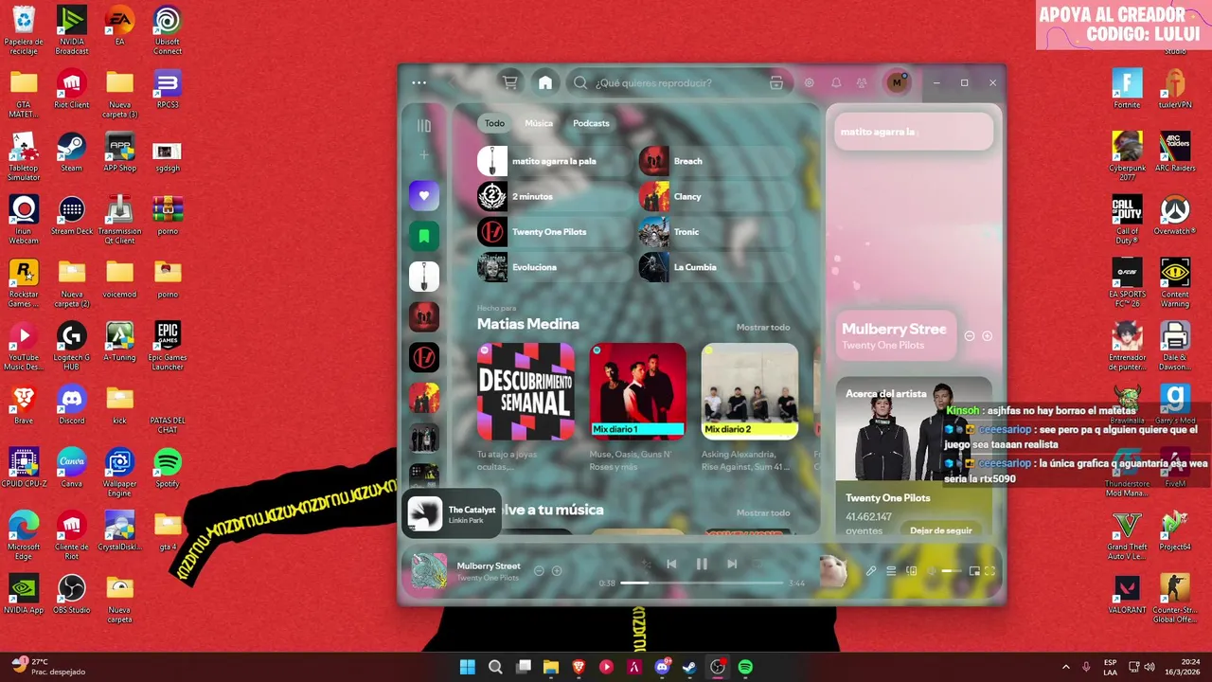
Task: Open the profile avatar menu M
Action: [897, 82]
